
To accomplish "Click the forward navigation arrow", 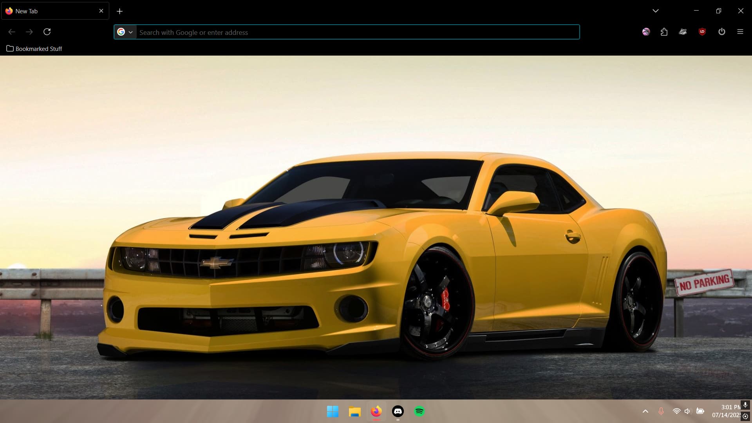I will (x=29, y=32).
